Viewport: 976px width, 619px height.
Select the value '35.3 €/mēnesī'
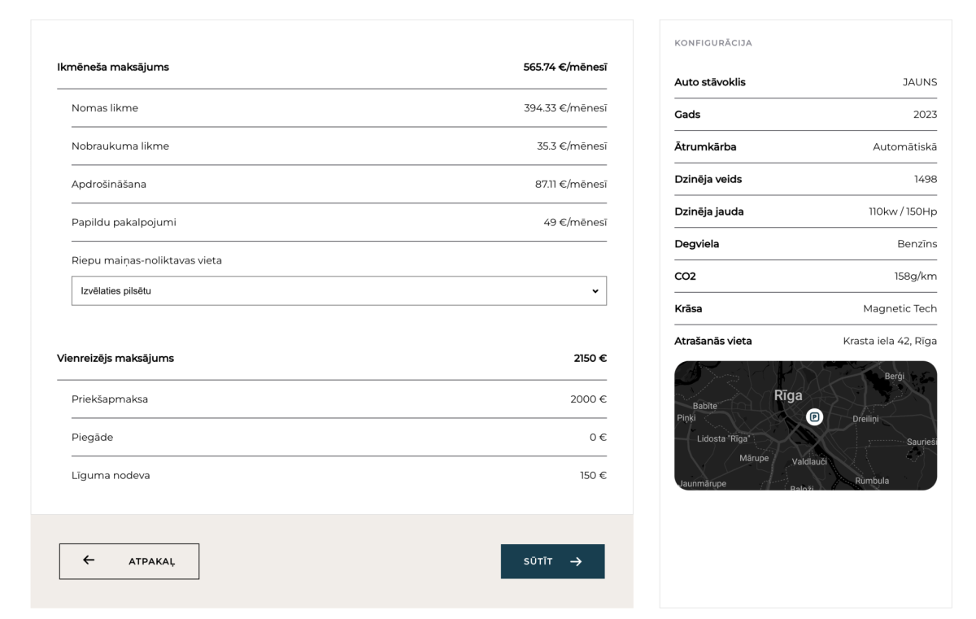point(571,146)
